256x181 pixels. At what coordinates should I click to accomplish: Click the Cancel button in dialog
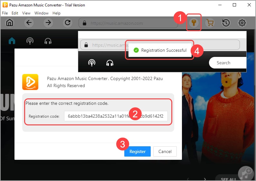(x=165, y=151)
